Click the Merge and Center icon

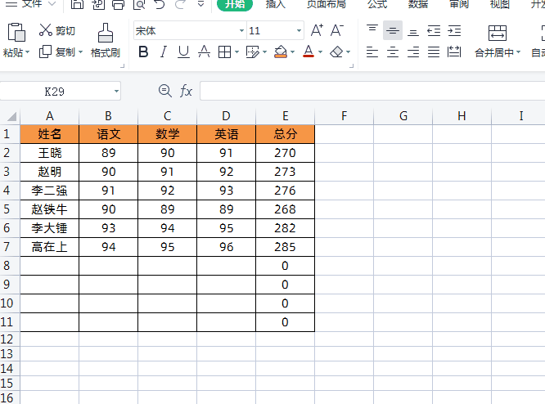point(498,33)
